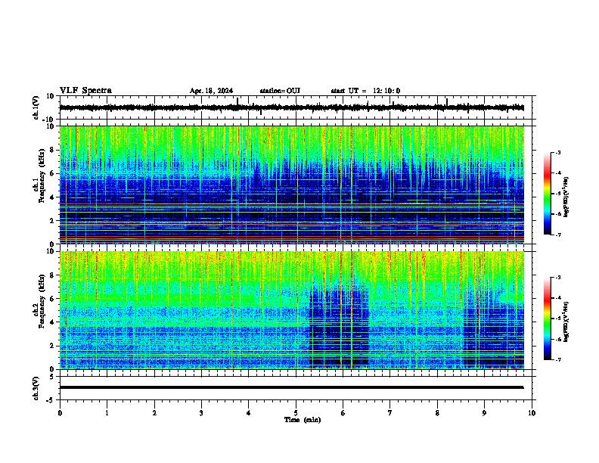The width and height of the screenshot is (599, 463).
Task: Click the "-3" tick on ch.1 color scale
Action: pyautogui.click(x=557, y=152)
